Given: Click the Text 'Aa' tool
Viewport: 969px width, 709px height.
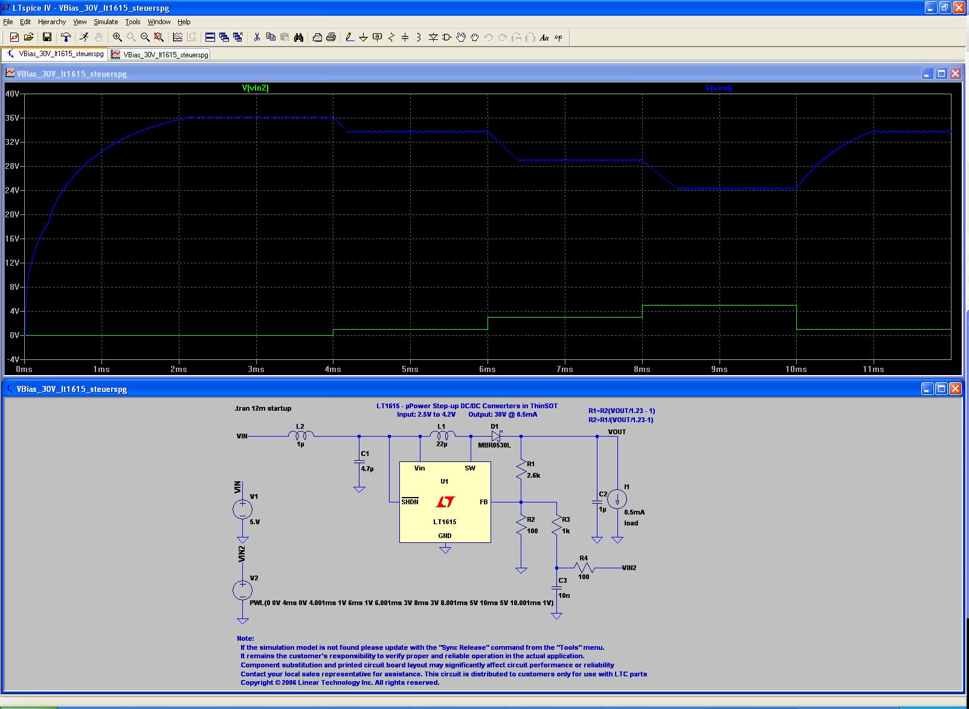Looking at the screenshot, I should [x=544, y=37].
